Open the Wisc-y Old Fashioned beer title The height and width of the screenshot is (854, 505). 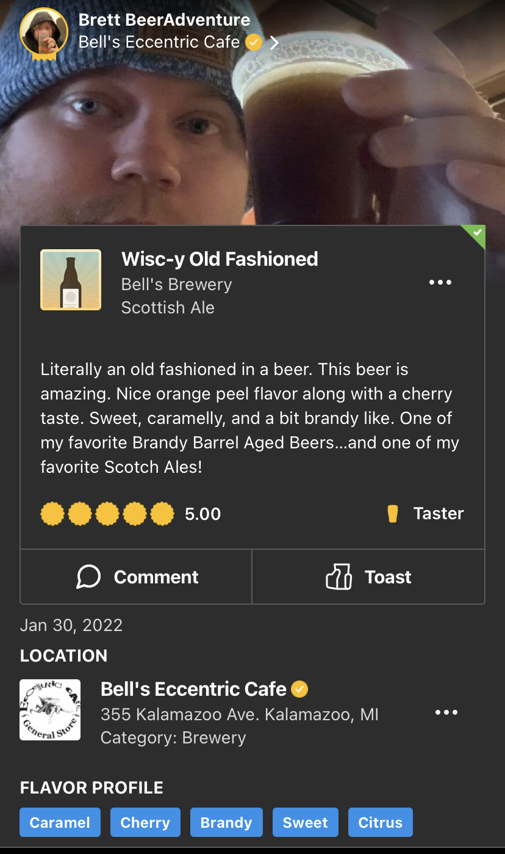point(220,259)
